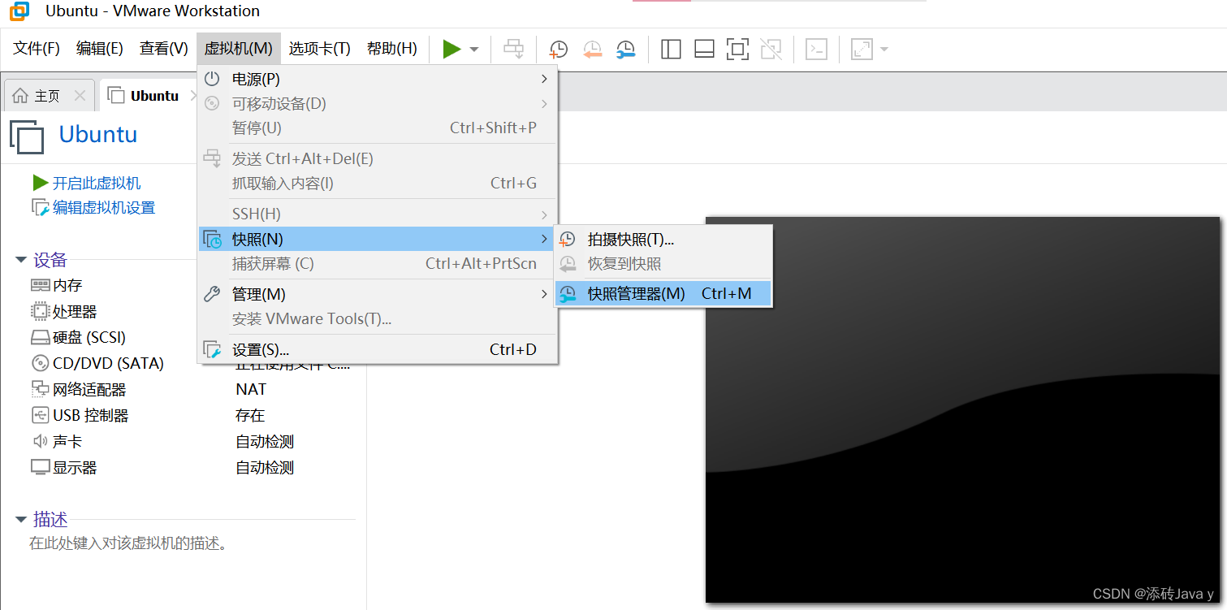Click the 编辑虚拟机设置 link
The width and height of the screenshot is (1227, 610).
click(103, 208)
